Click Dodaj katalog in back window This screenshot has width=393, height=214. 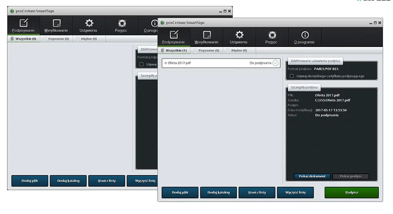[x=68, y=181]
